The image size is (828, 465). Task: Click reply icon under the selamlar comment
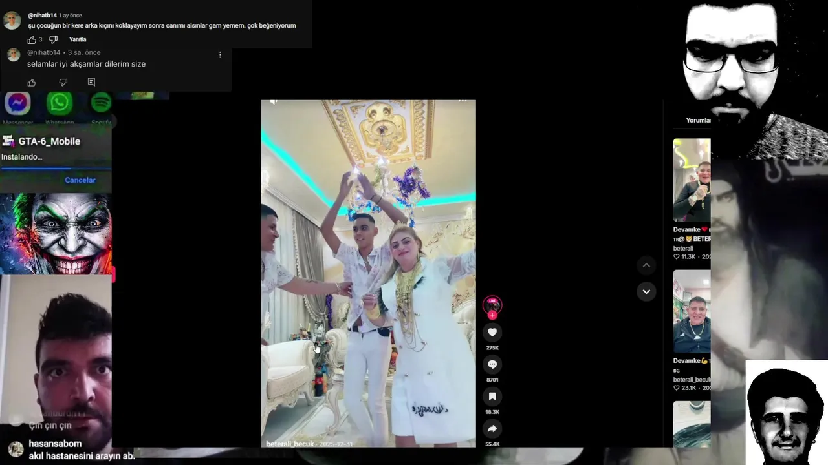[91, 82]
